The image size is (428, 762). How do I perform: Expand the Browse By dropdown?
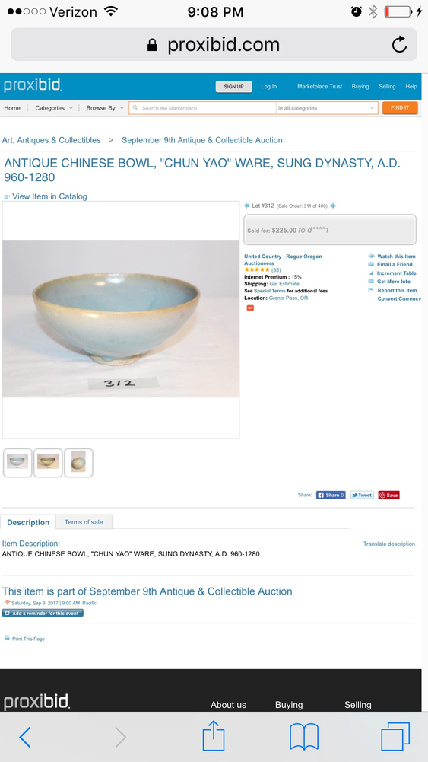pos(106,108)
